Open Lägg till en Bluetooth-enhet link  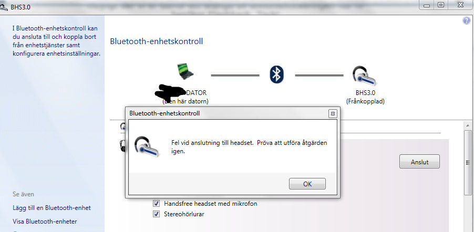click(51, 208)
